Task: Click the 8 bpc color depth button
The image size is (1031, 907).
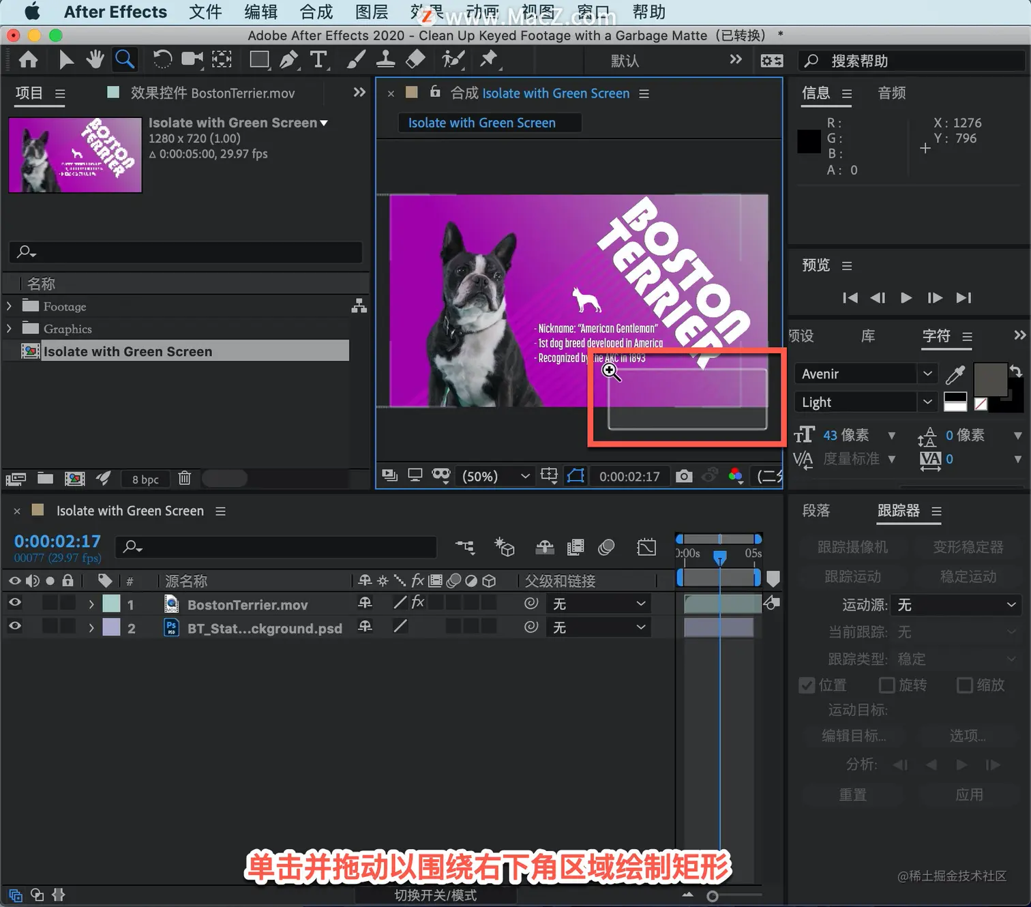Action: [x=145, y=479]
